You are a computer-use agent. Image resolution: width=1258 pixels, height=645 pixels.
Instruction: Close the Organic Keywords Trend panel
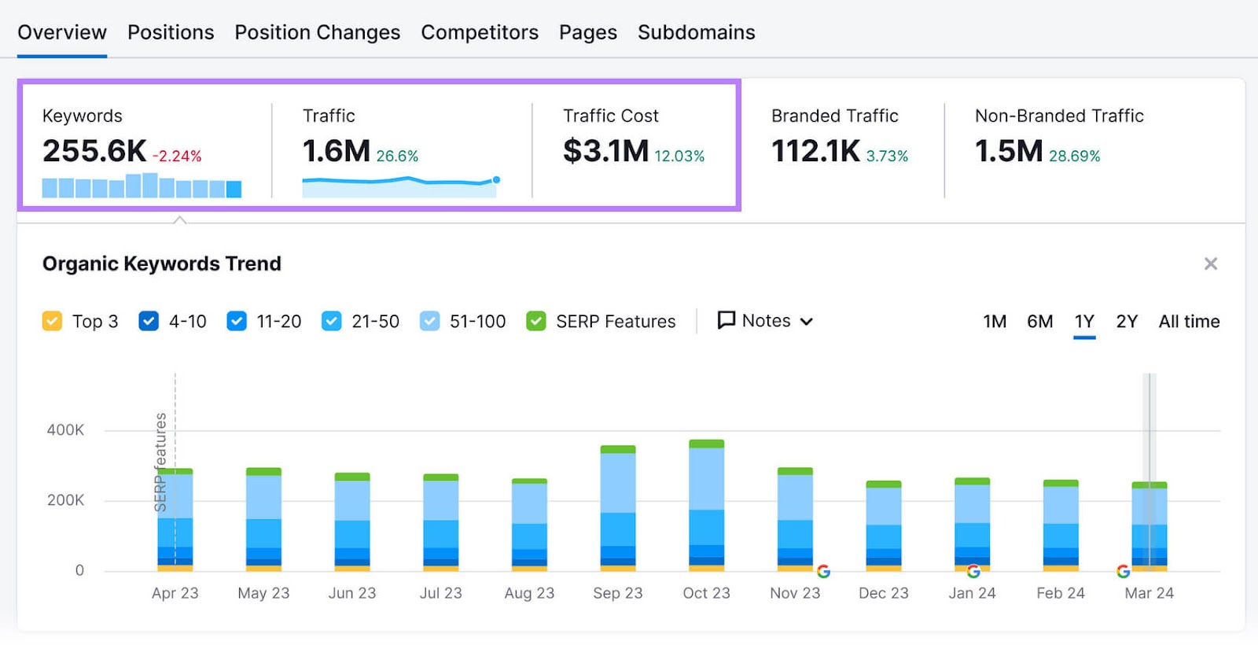point(1210,264)
